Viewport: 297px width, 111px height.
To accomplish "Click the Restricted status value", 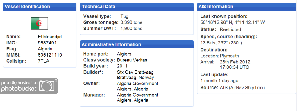I will pos(230,29).
